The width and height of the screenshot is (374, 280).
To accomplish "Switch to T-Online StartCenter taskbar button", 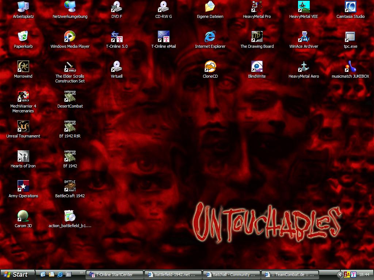I will click(x=114, y=275).
